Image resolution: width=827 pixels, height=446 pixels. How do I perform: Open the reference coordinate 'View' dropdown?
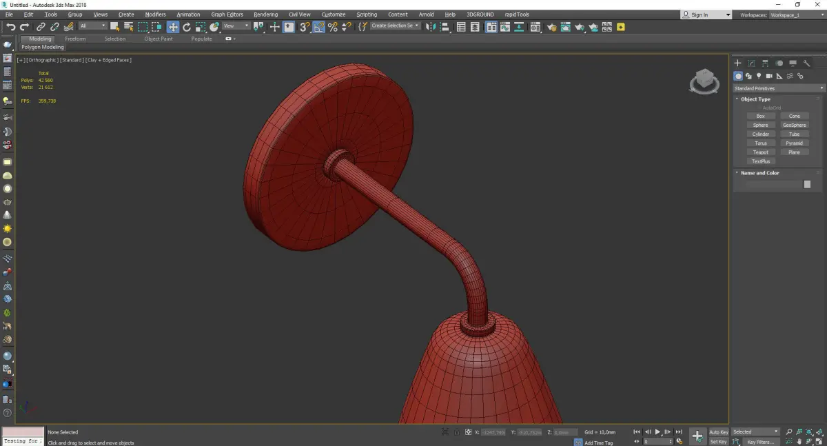[236, 26]
